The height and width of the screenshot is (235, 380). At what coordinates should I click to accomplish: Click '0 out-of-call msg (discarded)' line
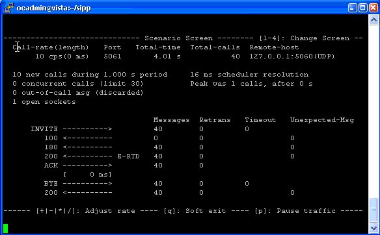click(x=78, y=93)
